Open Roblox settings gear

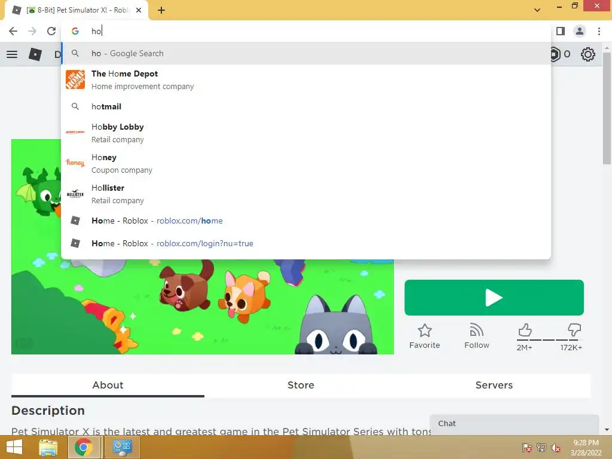588,54
